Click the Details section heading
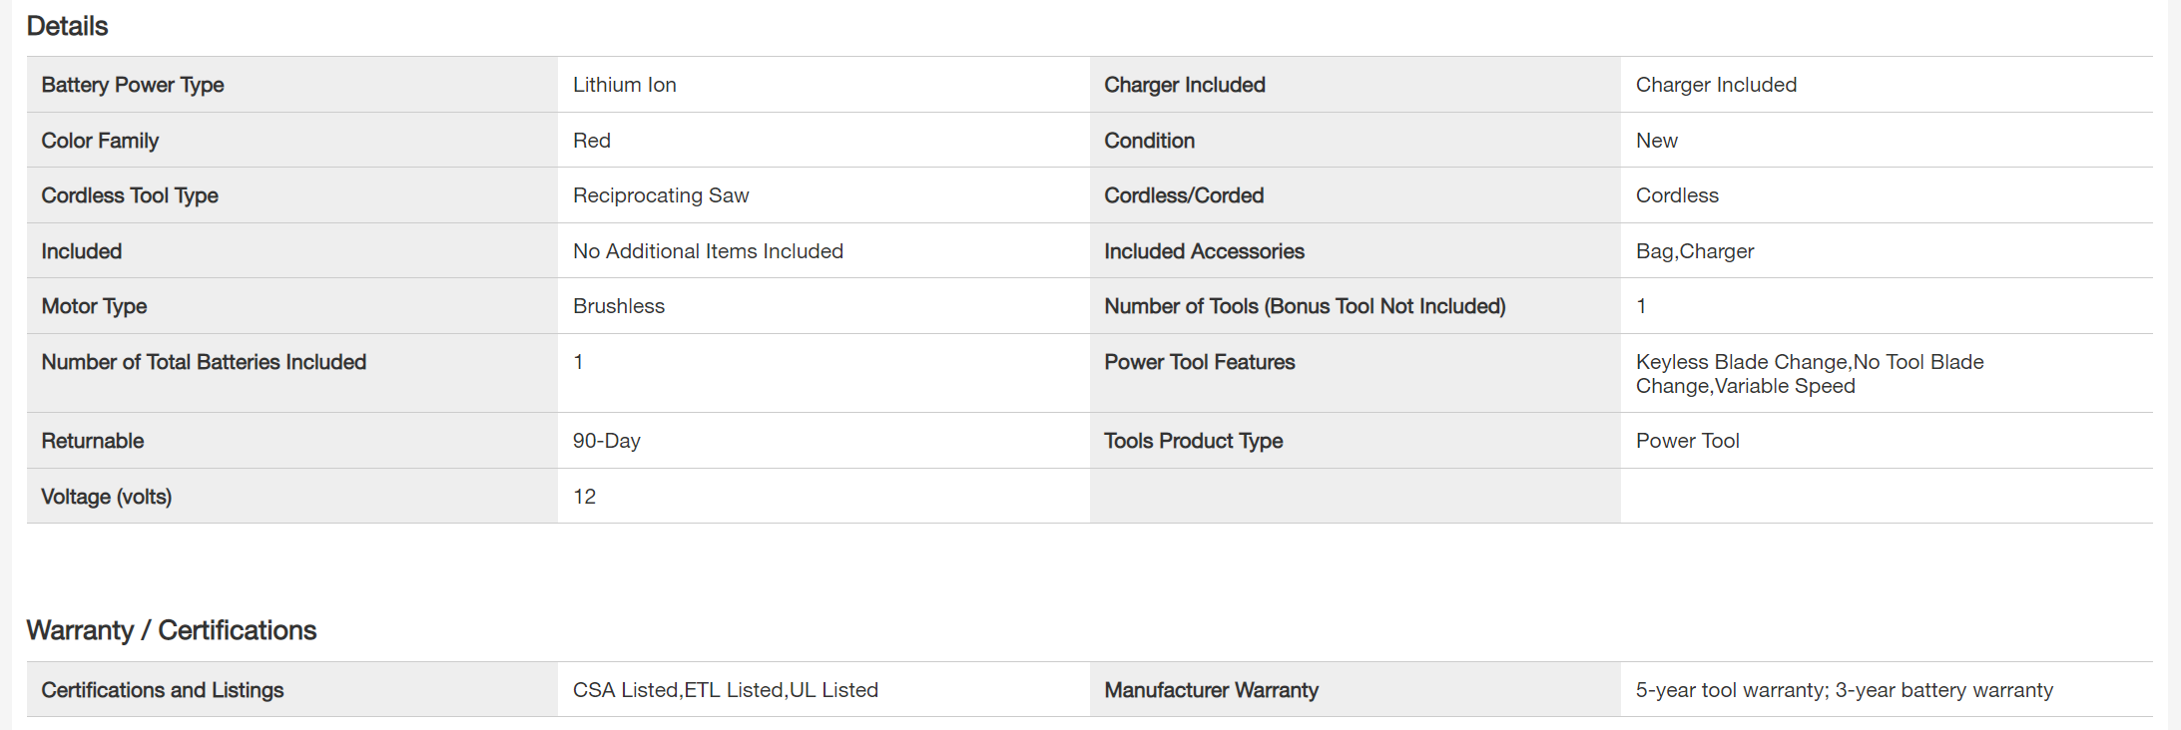Image resolution: width=2181 pixels, height=730 pixels. [67, 26]
